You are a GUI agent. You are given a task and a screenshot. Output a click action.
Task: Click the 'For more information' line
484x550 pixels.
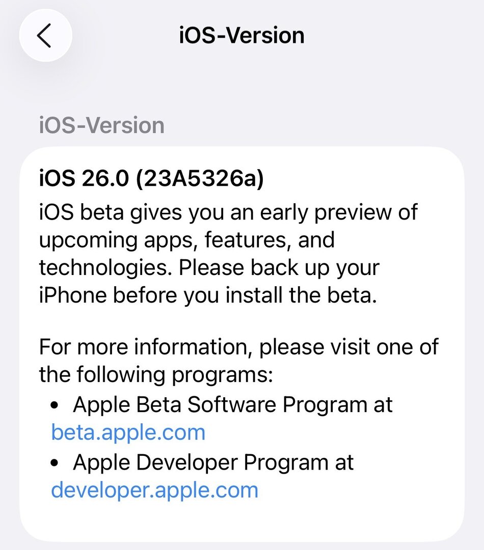click(x=238, y=347)
